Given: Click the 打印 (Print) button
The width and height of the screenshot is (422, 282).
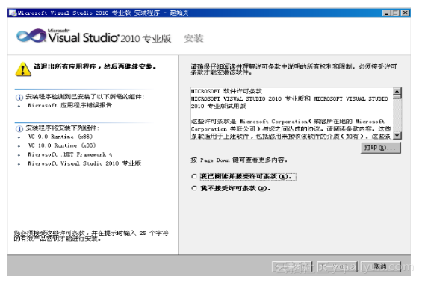Looking at the screenshot, I should click(x=381, y=148).
